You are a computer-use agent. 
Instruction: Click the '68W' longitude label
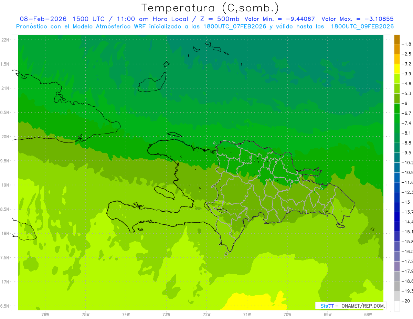point(368,314)
